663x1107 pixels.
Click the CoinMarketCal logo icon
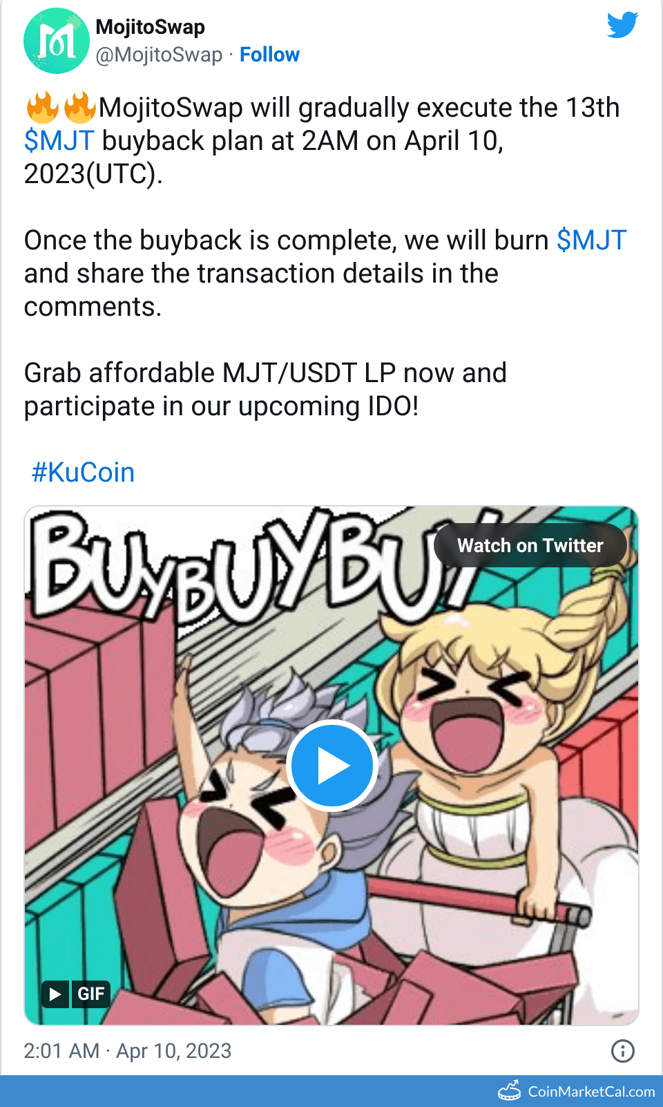(510, 1090)
